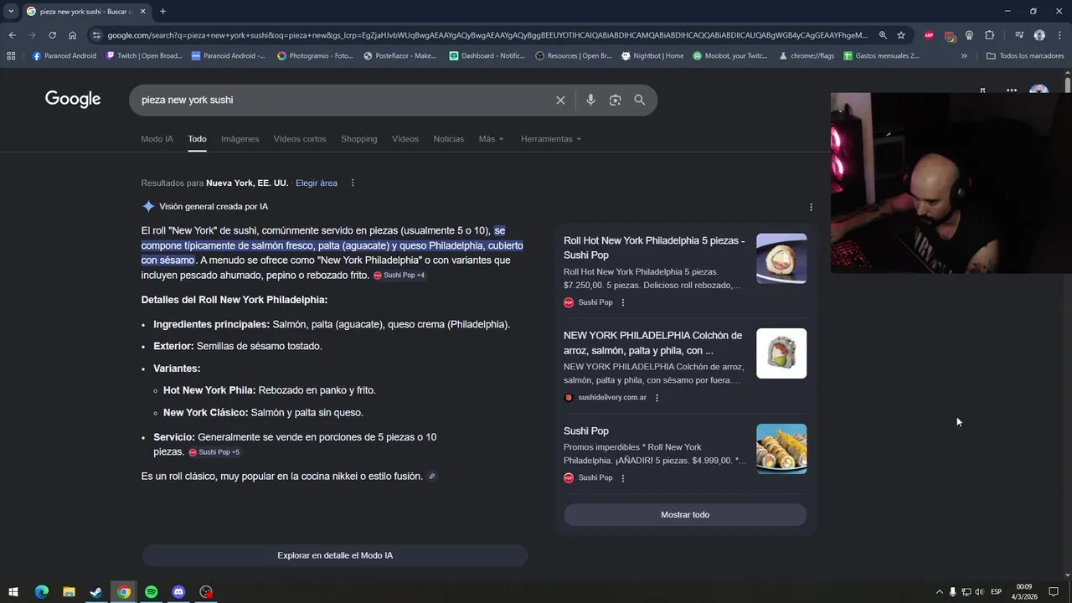Open AI overview three-dot options
1072x603 pixels.
[x=811, y=207]
